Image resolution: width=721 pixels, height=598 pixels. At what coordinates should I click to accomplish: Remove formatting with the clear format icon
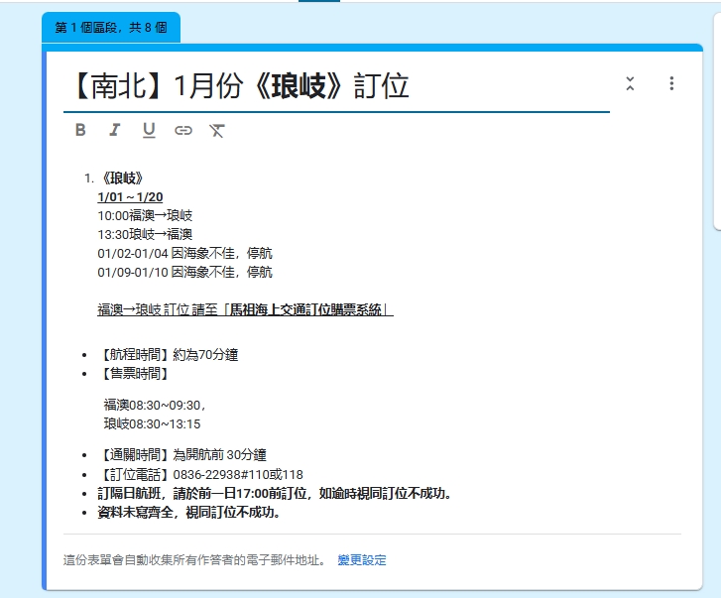click(217, 131)
